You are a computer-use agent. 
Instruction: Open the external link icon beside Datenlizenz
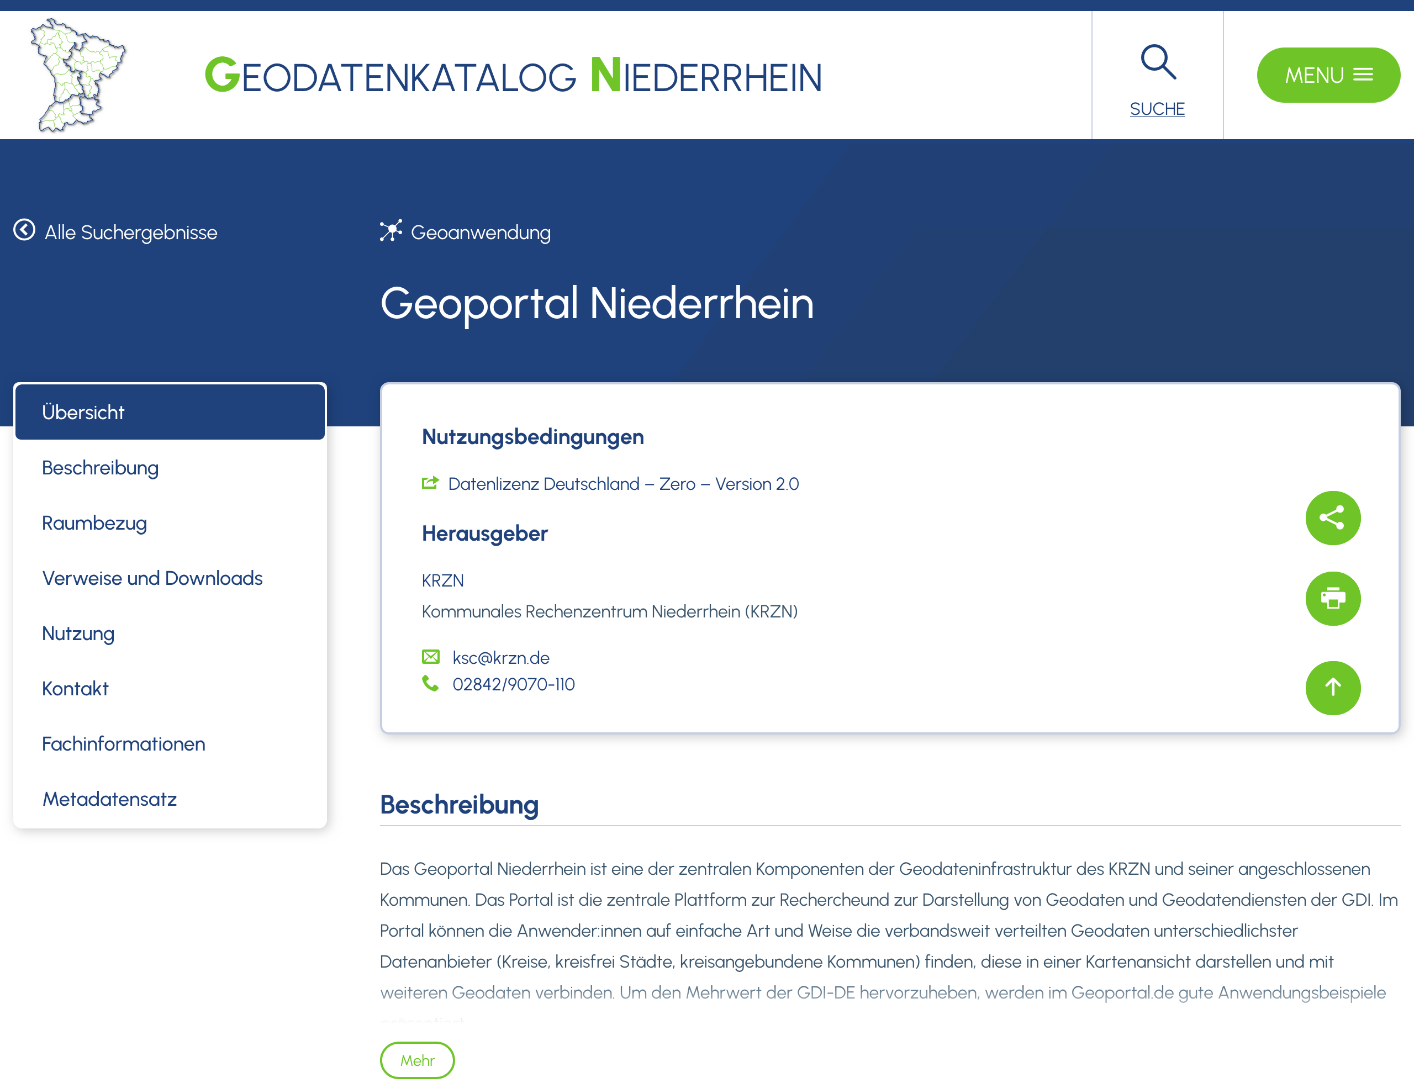click(x=430, y=483)
